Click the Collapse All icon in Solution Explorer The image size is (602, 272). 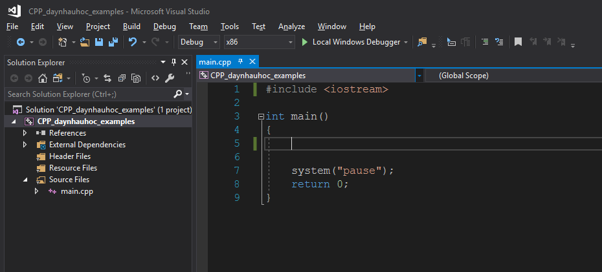pyautogui.click(x=122, y=79)
